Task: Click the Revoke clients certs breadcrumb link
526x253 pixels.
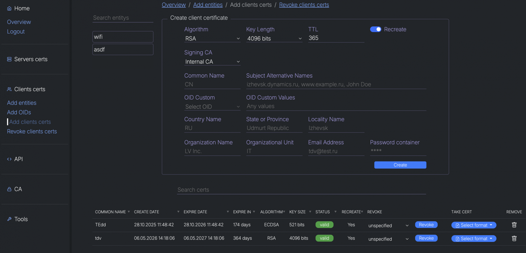Action: point(304,5)
